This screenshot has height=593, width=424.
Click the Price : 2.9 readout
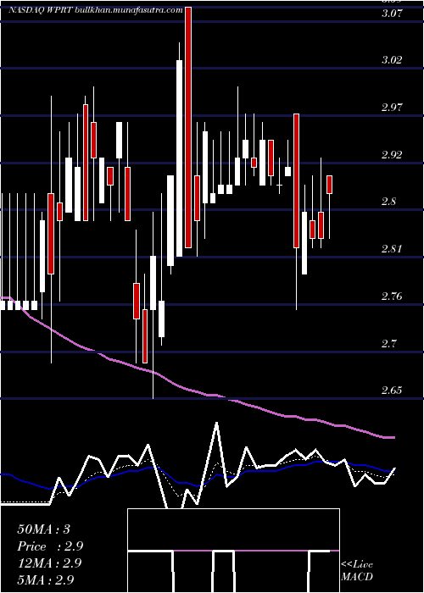[x=50, y=546]
